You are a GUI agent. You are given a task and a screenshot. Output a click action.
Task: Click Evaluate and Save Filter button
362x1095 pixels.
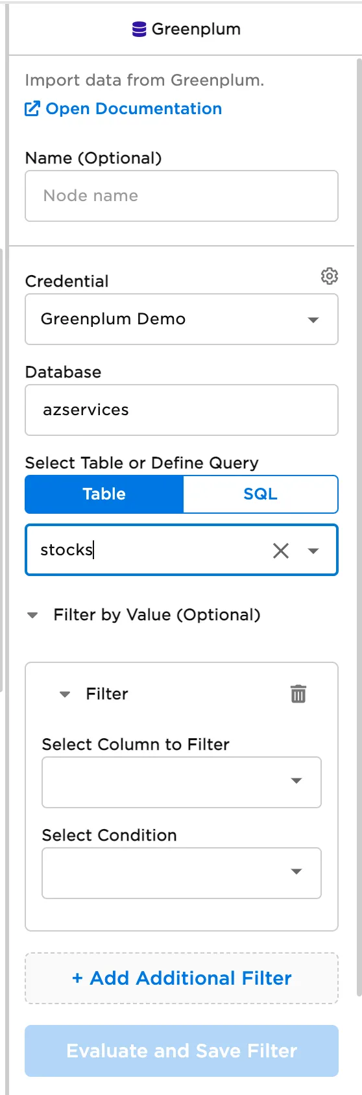[182, 1051]
